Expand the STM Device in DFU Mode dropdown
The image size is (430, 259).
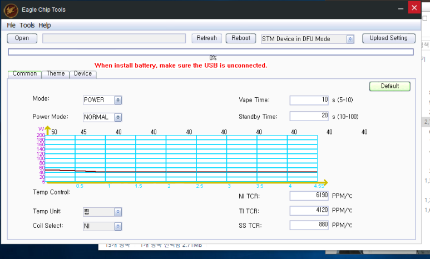350,39
